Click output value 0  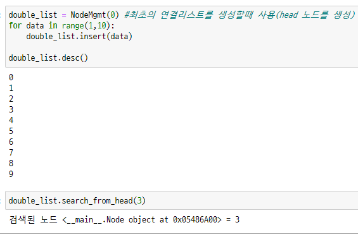[11, 77]
